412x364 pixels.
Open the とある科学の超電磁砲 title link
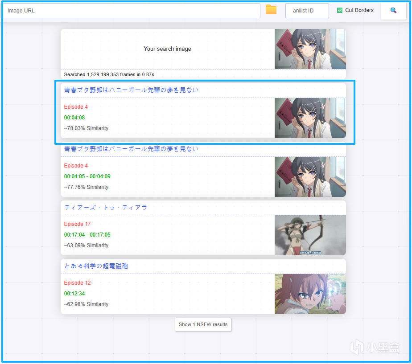tap(96, 266)
